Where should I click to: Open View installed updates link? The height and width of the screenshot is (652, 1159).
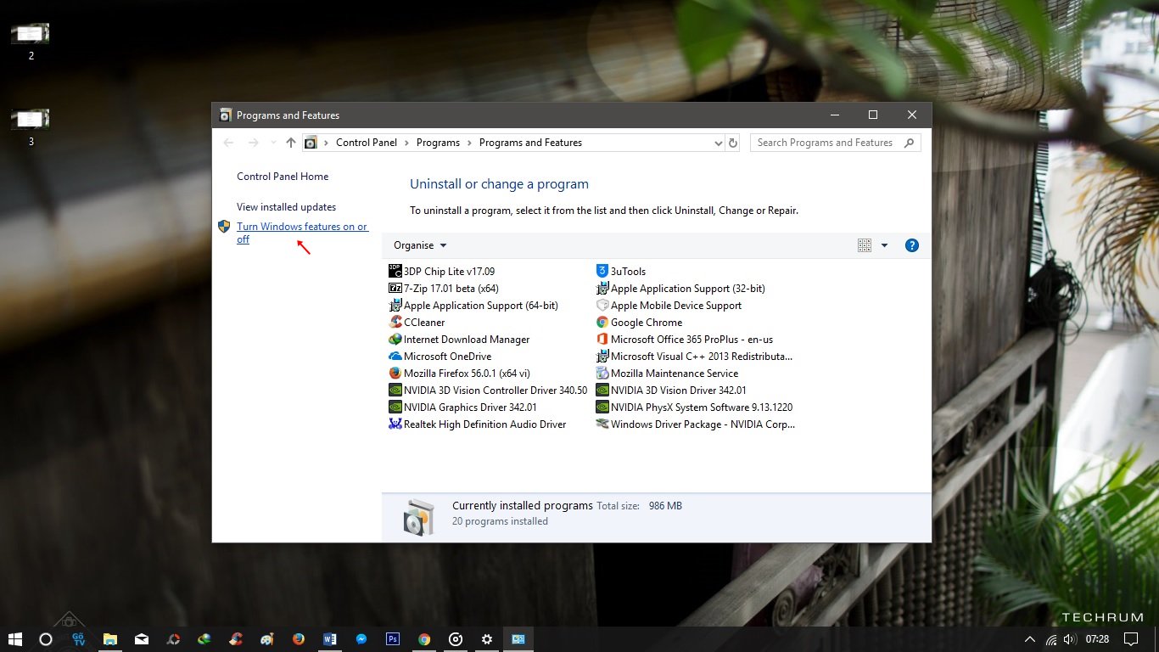286,207
